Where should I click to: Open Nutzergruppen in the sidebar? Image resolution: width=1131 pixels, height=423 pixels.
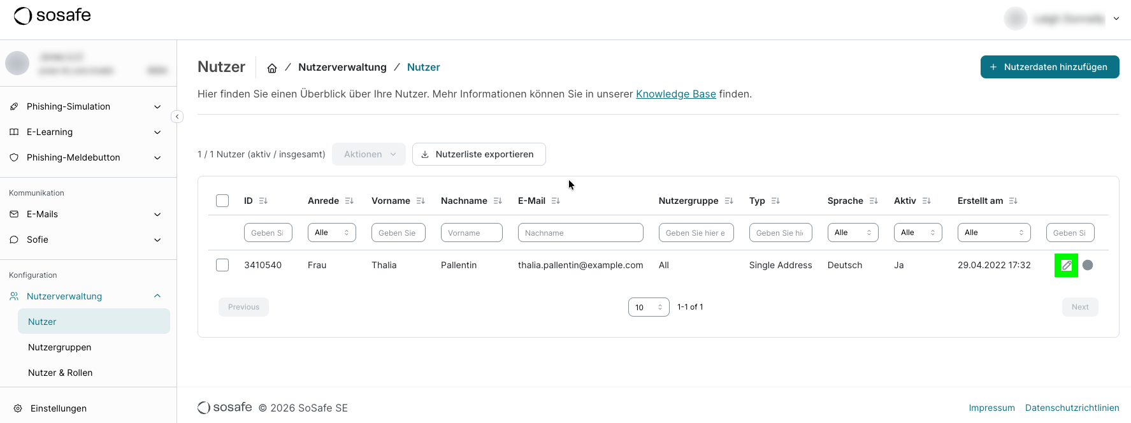60,347
